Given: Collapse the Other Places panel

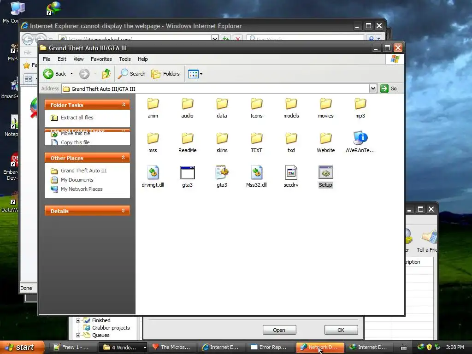Looking at the screenshot, I should point(124,158).
